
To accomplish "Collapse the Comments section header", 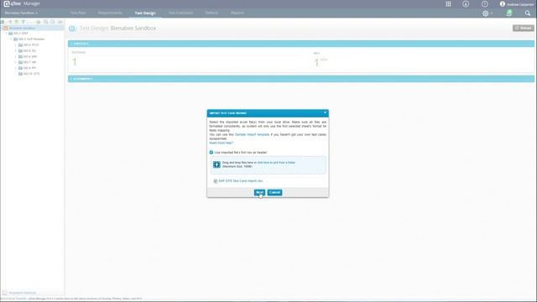I will tap(300, 79).
